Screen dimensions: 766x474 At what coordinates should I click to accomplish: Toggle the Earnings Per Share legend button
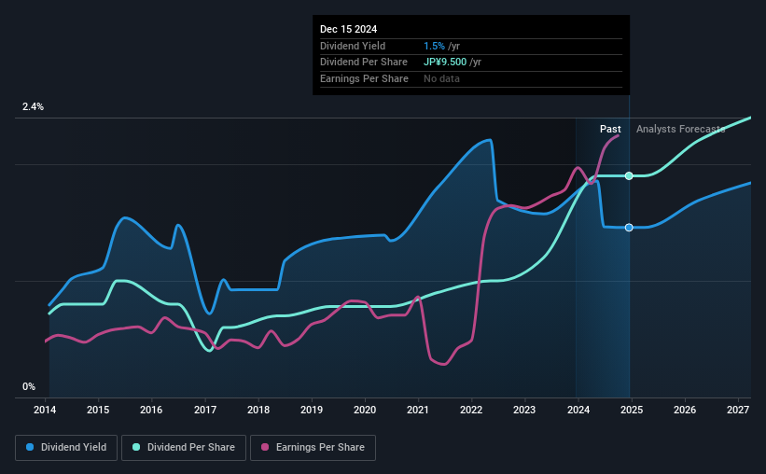[313, 448]
